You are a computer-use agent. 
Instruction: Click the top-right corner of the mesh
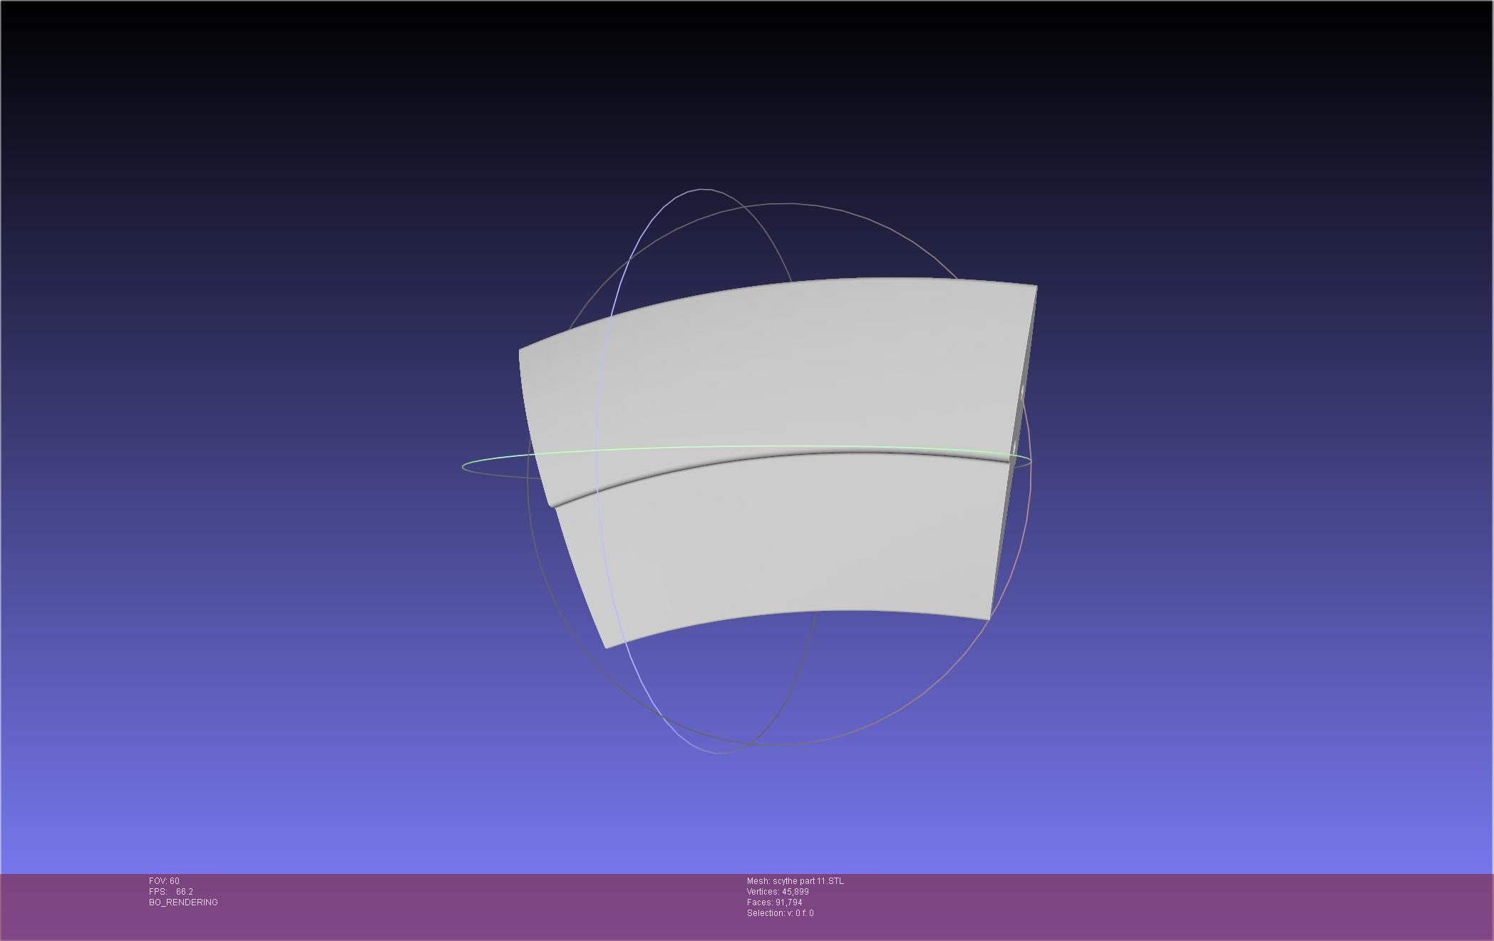pyautogui.click(x=1035, y=287)
